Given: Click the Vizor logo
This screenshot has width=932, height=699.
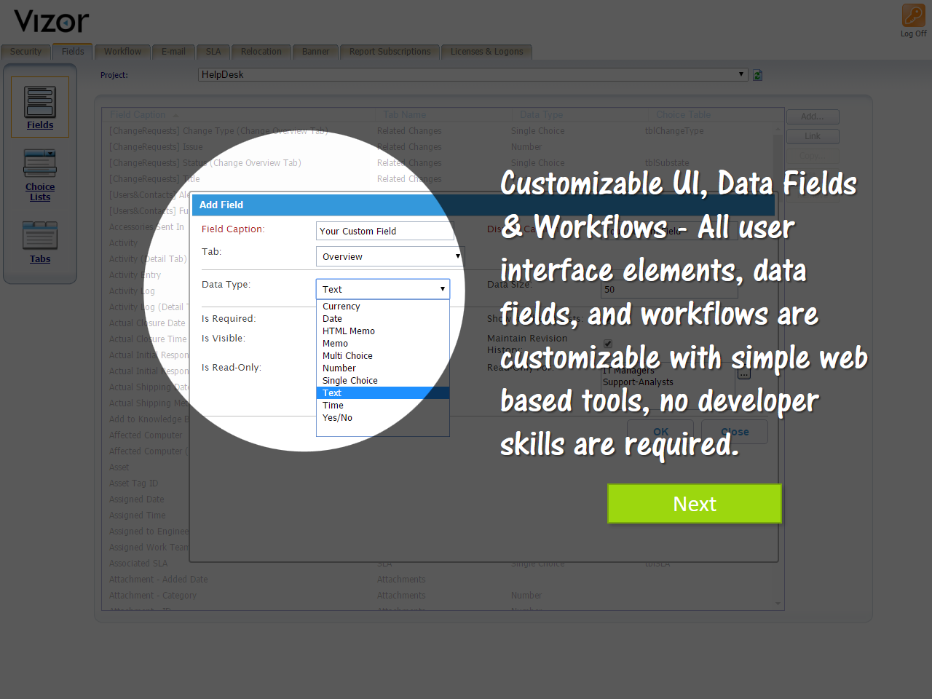Looking at the screenshot, I should [x=52, y=22].
